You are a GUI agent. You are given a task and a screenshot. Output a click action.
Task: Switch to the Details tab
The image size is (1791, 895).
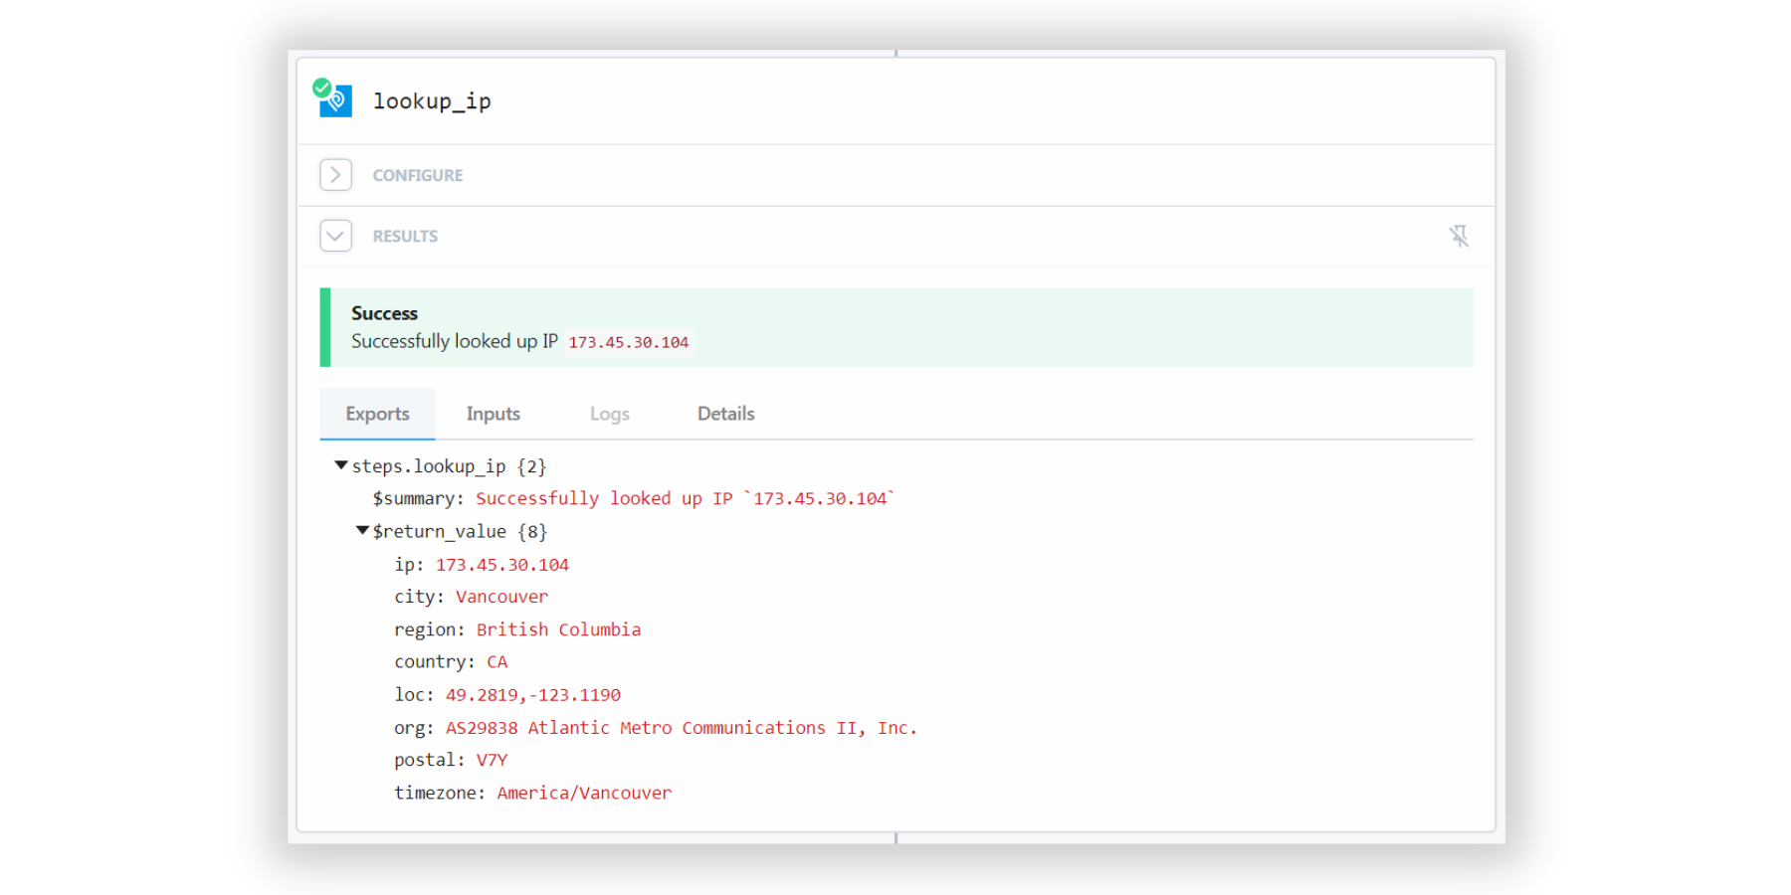pos(726,414)
